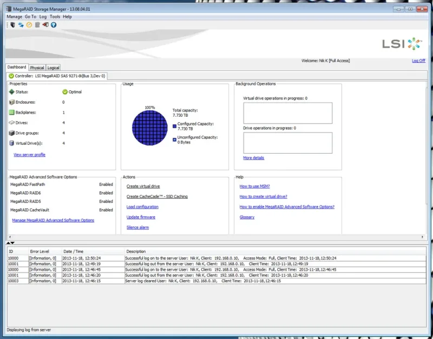Click MegaRAID FastPath option text
The width and height of the screenshot is (433, 339).
[28, 184]
